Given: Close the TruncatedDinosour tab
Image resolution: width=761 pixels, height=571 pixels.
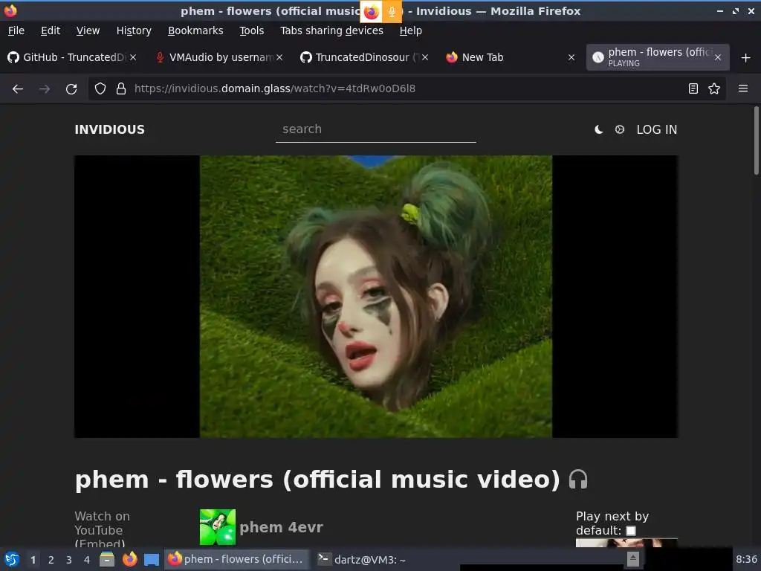Looking at the screenshot, I should coord(425,57).
